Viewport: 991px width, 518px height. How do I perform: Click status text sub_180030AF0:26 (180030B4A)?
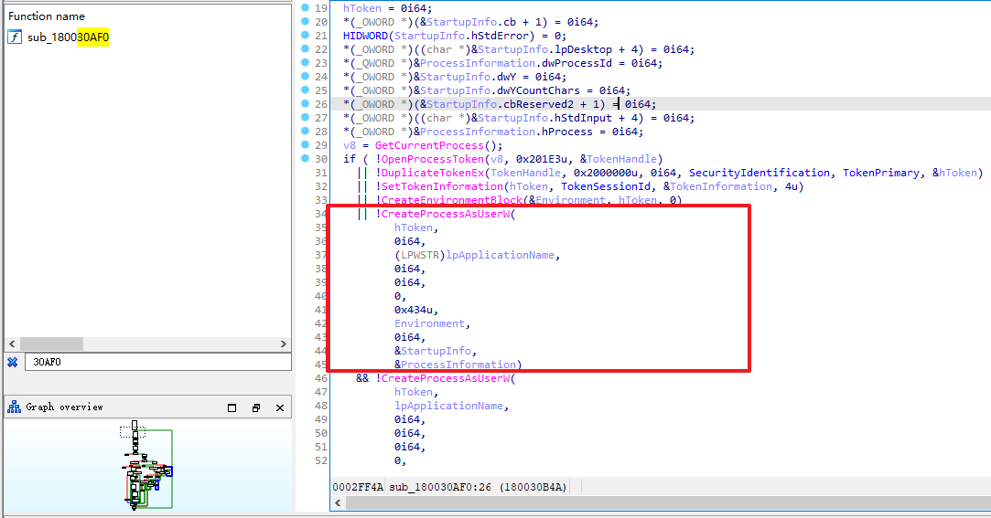[478, 487]
